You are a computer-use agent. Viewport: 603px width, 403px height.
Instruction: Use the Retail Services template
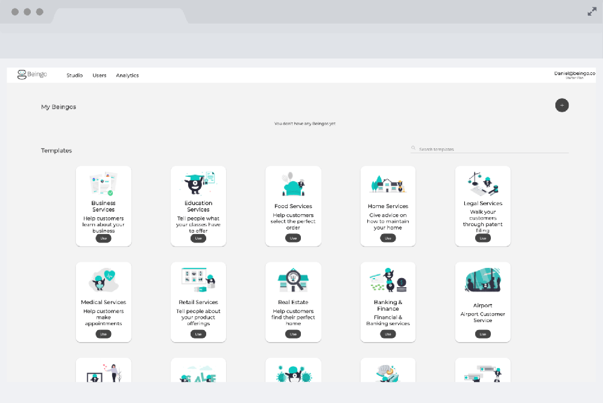tap(198, 334)
